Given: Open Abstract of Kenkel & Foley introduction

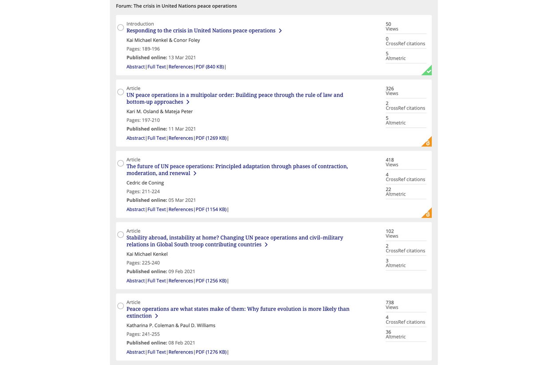Looking at the screenshot, I should (x=135, y=67).
